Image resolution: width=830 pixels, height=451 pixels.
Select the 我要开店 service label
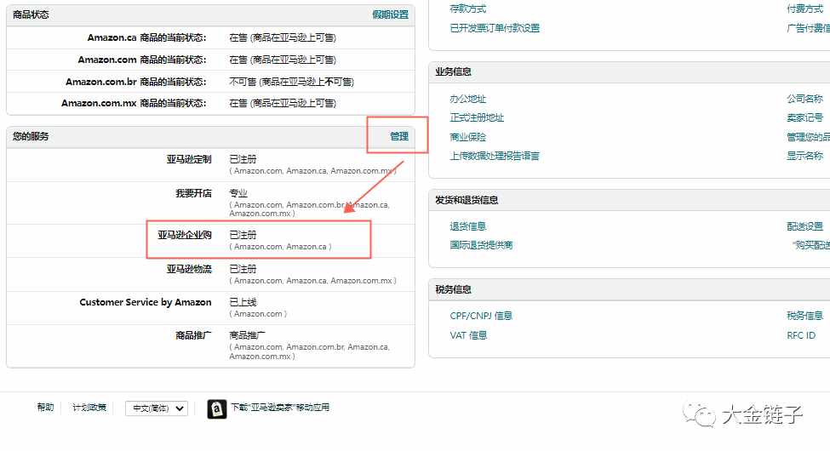click(194, 193)
